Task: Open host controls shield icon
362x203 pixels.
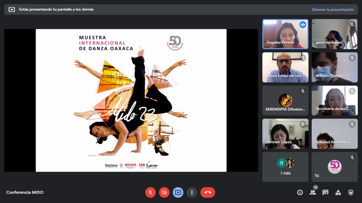Action: (351, 193)
